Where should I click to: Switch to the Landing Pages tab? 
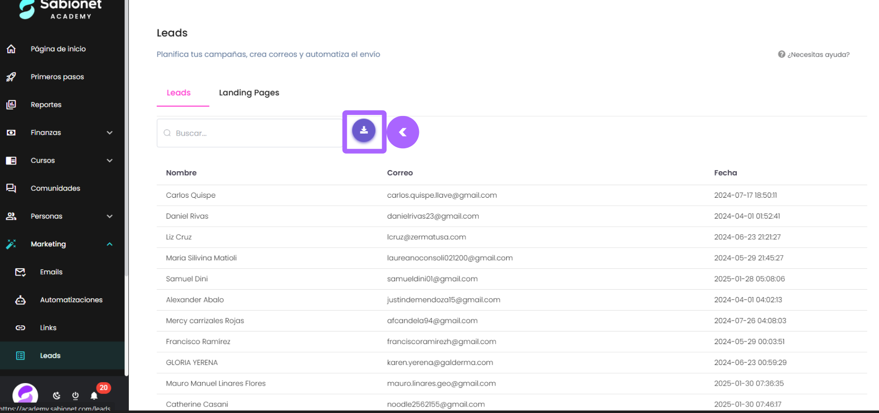(249, 92)
